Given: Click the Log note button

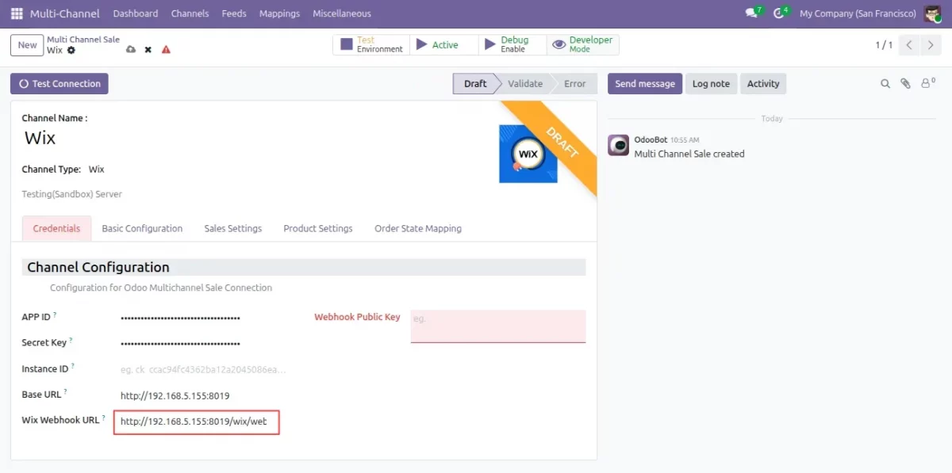Looking at the screenshot, I should pyautogui.click(x=711, y=83).
